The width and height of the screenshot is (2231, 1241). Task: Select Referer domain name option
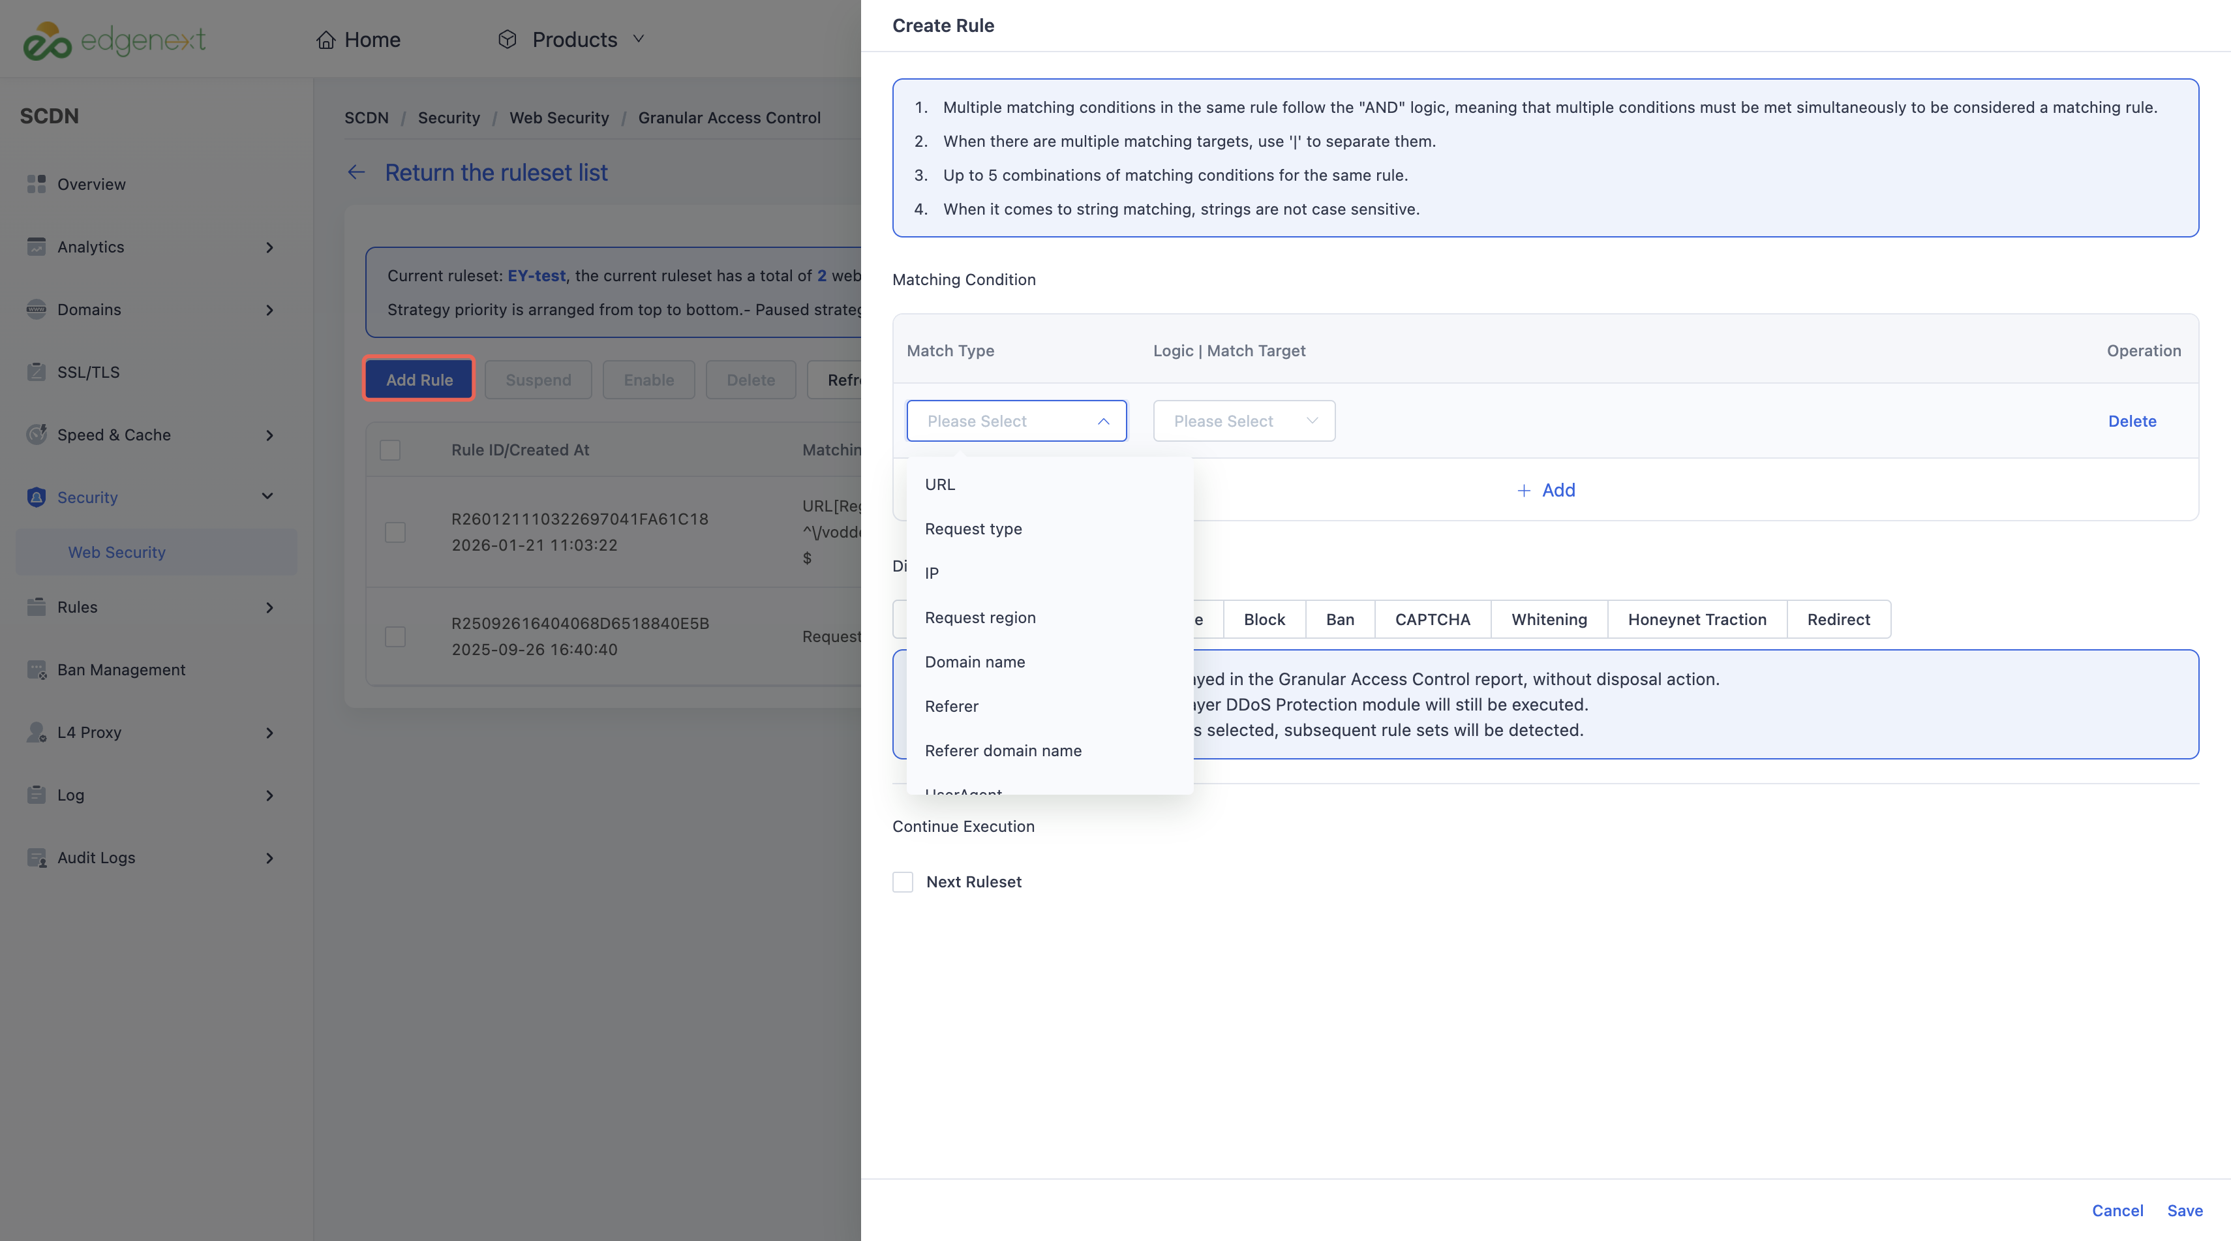pos(1050,750)
